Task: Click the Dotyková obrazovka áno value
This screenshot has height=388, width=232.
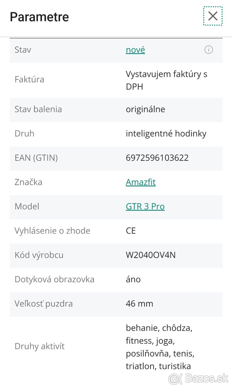Action: point(133,279)
